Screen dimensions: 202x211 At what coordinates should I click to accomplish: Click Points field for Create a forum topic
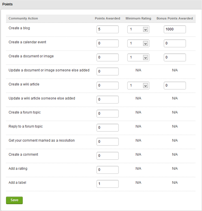(x=107, y=114)
